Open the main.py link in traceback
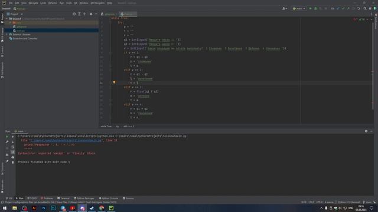Viewport: 378px width, 212px height. pos(66,140)
